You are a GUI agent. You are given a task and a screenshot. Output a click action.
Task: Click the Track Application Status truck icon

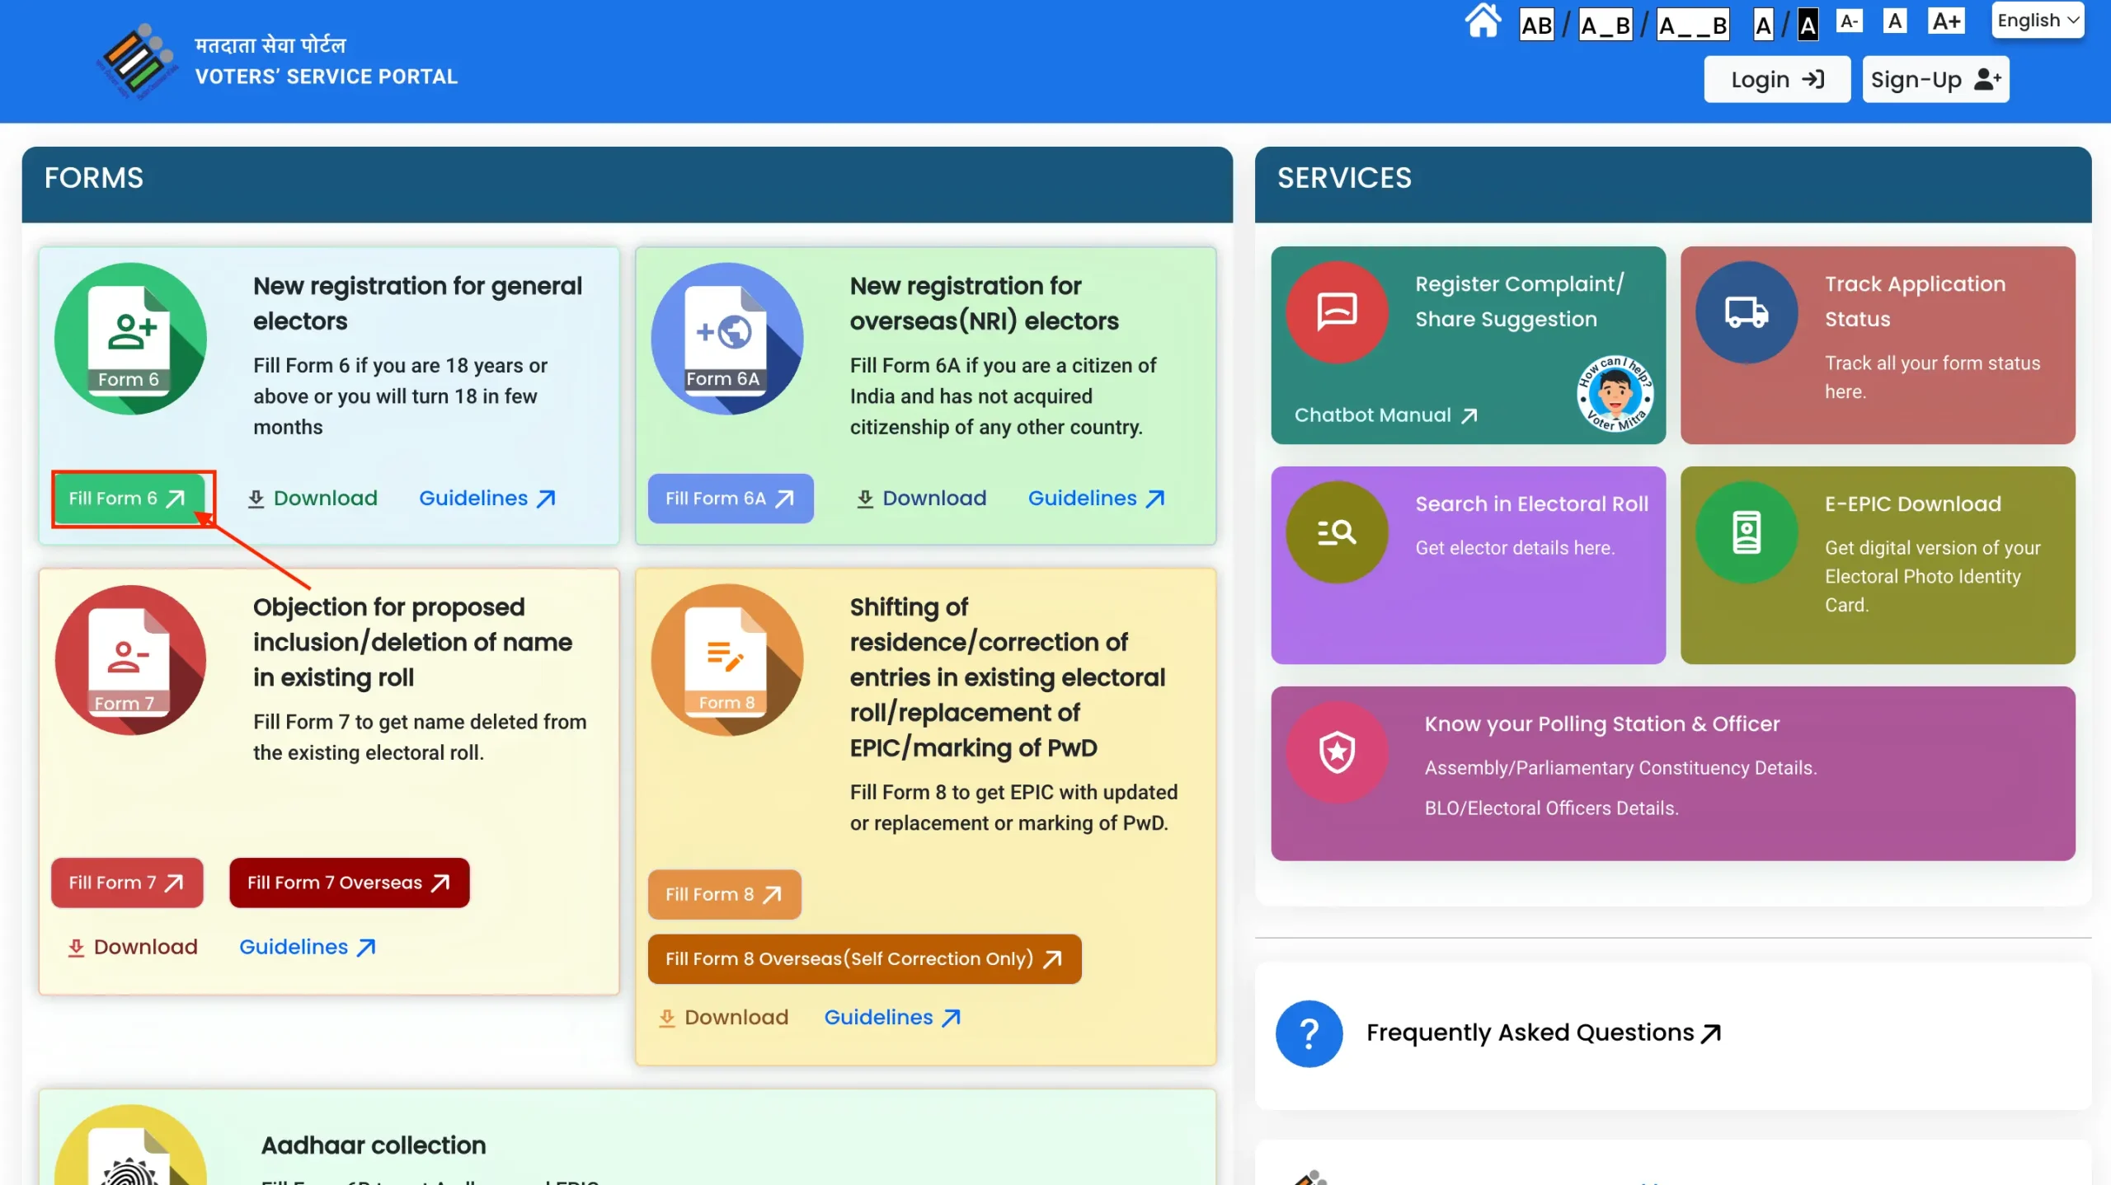(x=1746, y=312)
